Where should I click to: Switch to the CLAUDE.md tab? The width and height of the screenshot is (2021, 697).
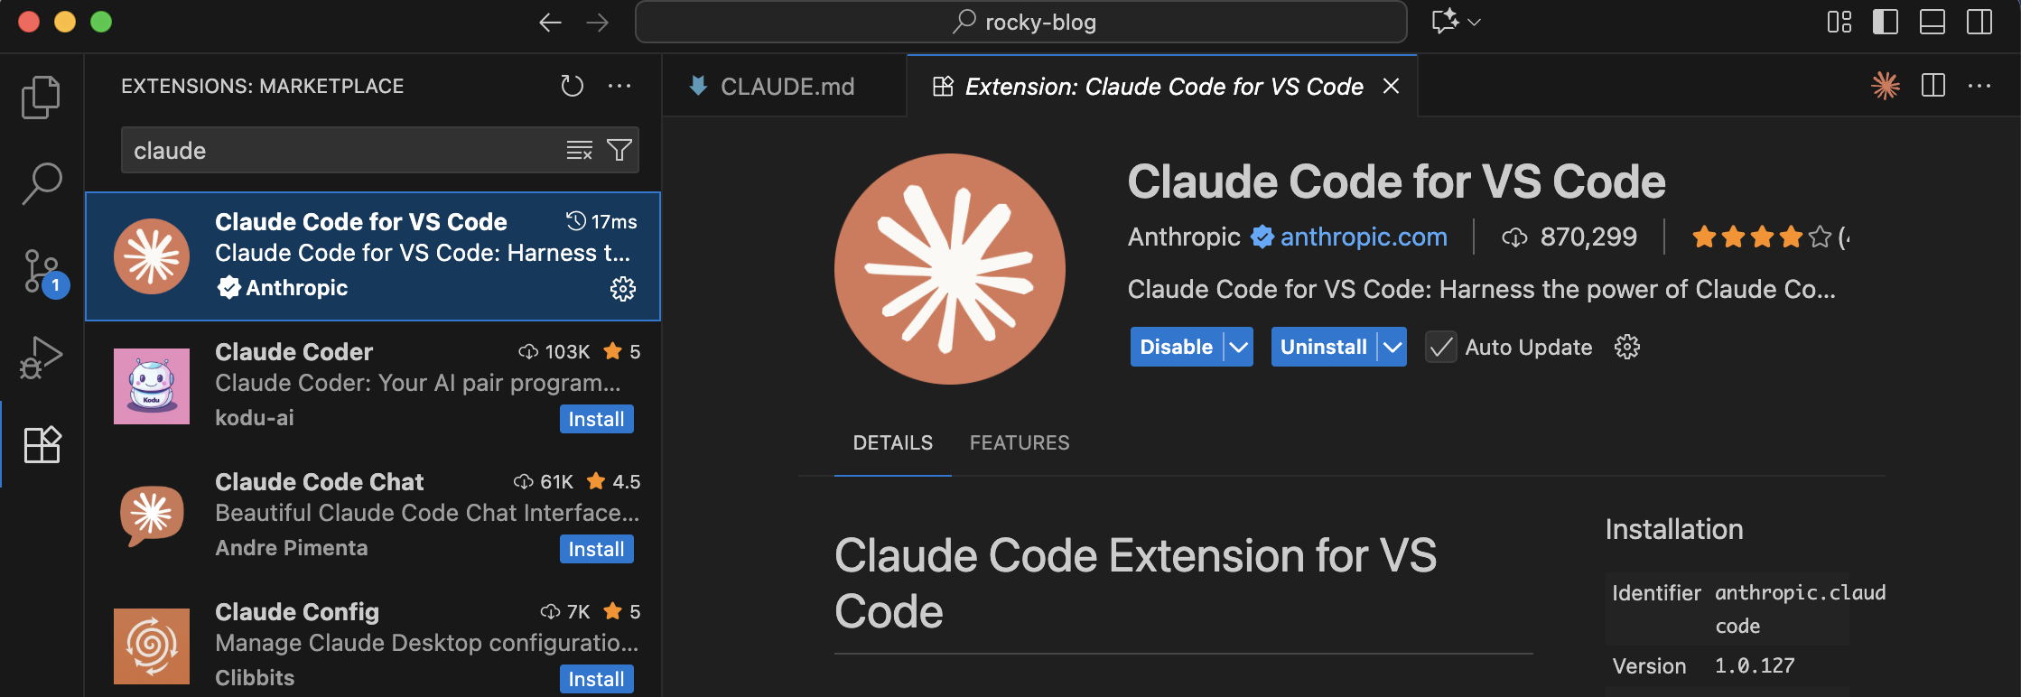(784, 86)
